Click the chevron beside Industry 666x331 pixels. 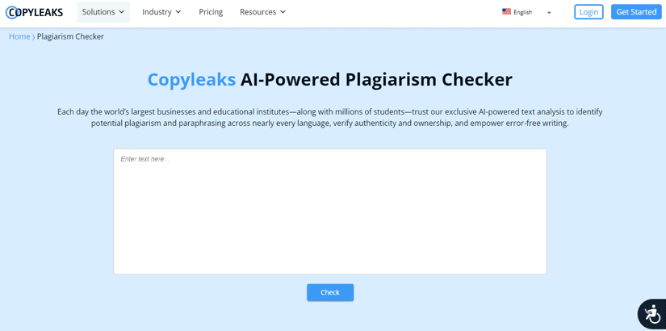(x=178, y=12)
